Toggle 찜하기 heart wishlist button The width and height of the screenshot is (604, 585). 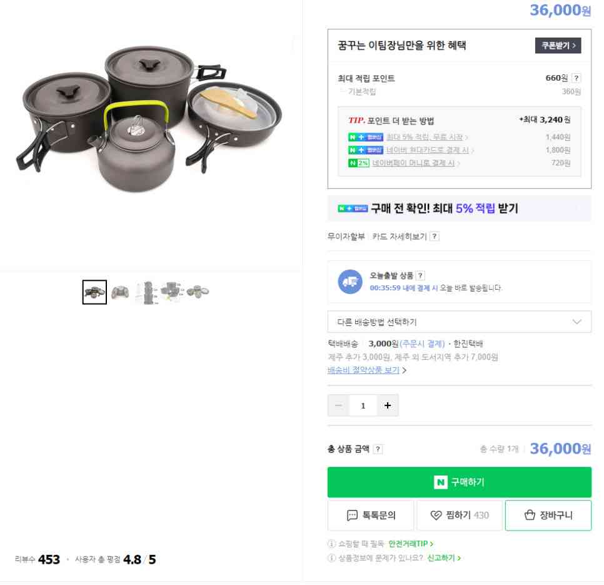(x=460, y=516)
